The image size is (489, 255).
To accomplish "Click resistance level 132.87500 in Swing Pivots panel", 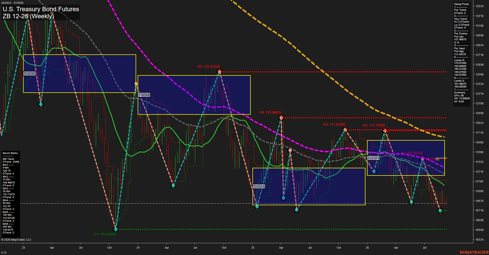I will tap(460, 75).
